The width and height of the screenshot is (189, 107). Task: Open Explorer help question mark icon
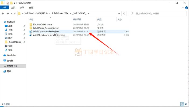click(x=187, y=8)
